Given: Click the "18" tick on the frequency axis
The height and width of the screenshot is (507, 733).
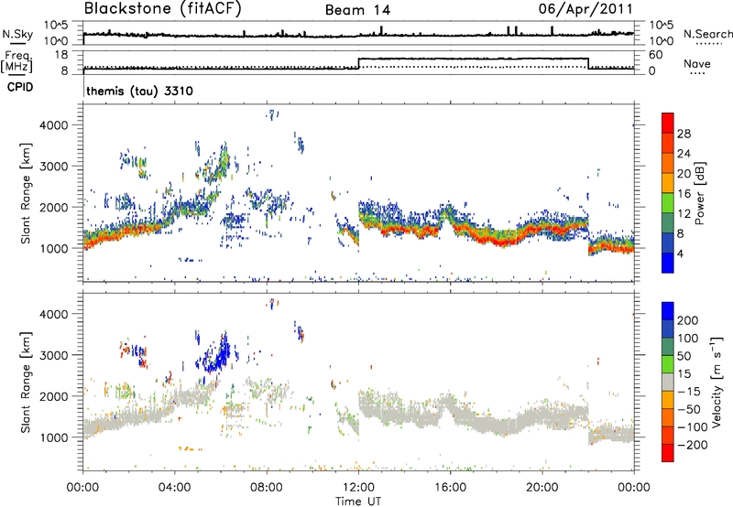Looking at the screenshot, I should 61,55.
